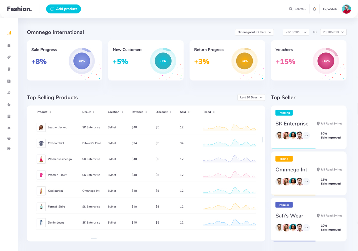Viewport: 358px width, 251px height.
Task: Open help using the question mark icon
Action: pyautogui.click(x=9, y=138)
